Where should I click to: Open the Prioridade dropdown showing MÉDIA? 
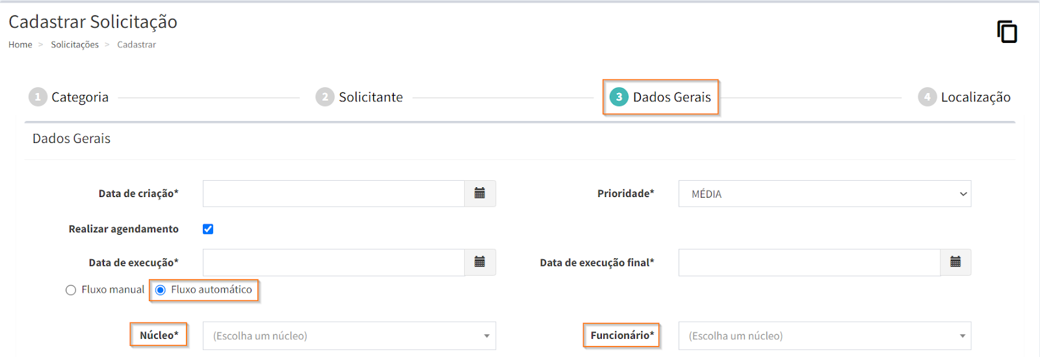pos(824,194)
